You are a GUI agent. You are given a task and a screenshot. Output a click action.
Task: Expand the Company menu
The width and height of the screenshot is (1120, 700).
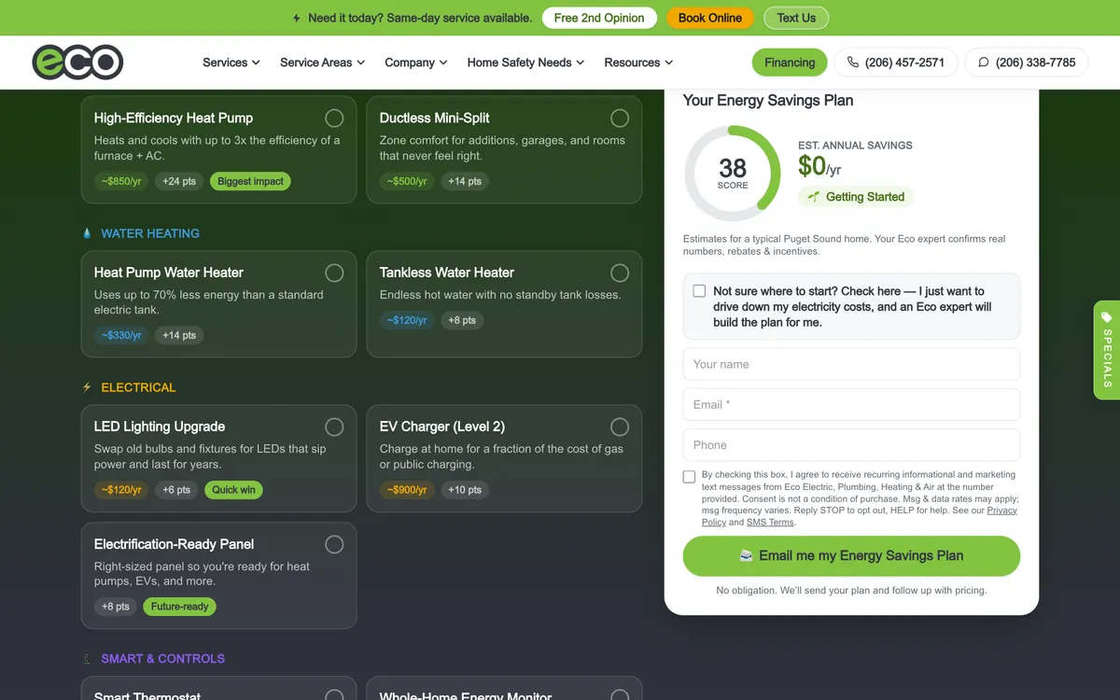click(x=416, y=63)
